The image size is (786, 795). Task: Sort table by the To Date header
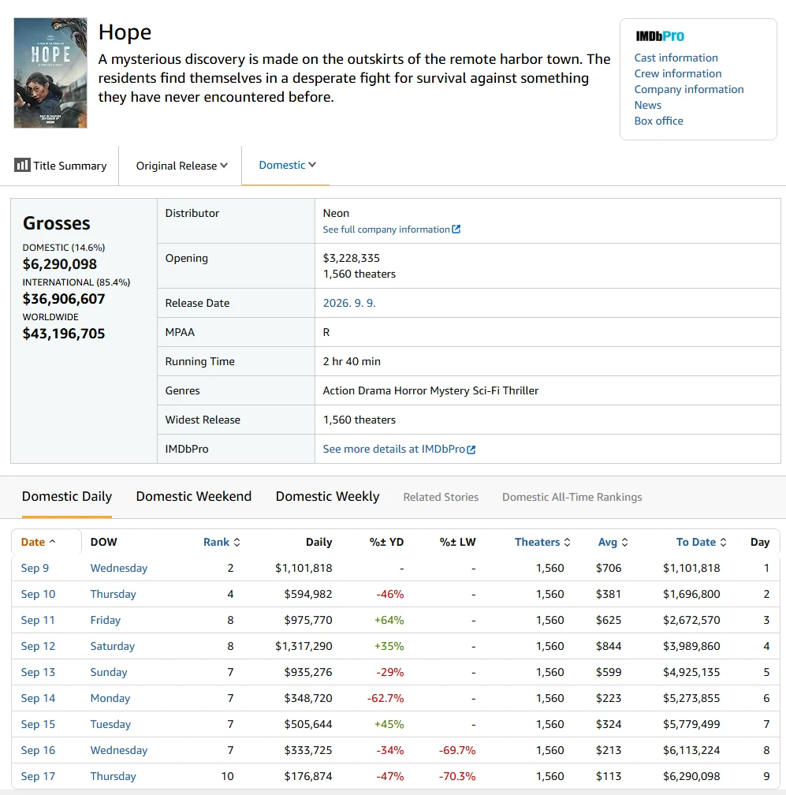point(696,542)
